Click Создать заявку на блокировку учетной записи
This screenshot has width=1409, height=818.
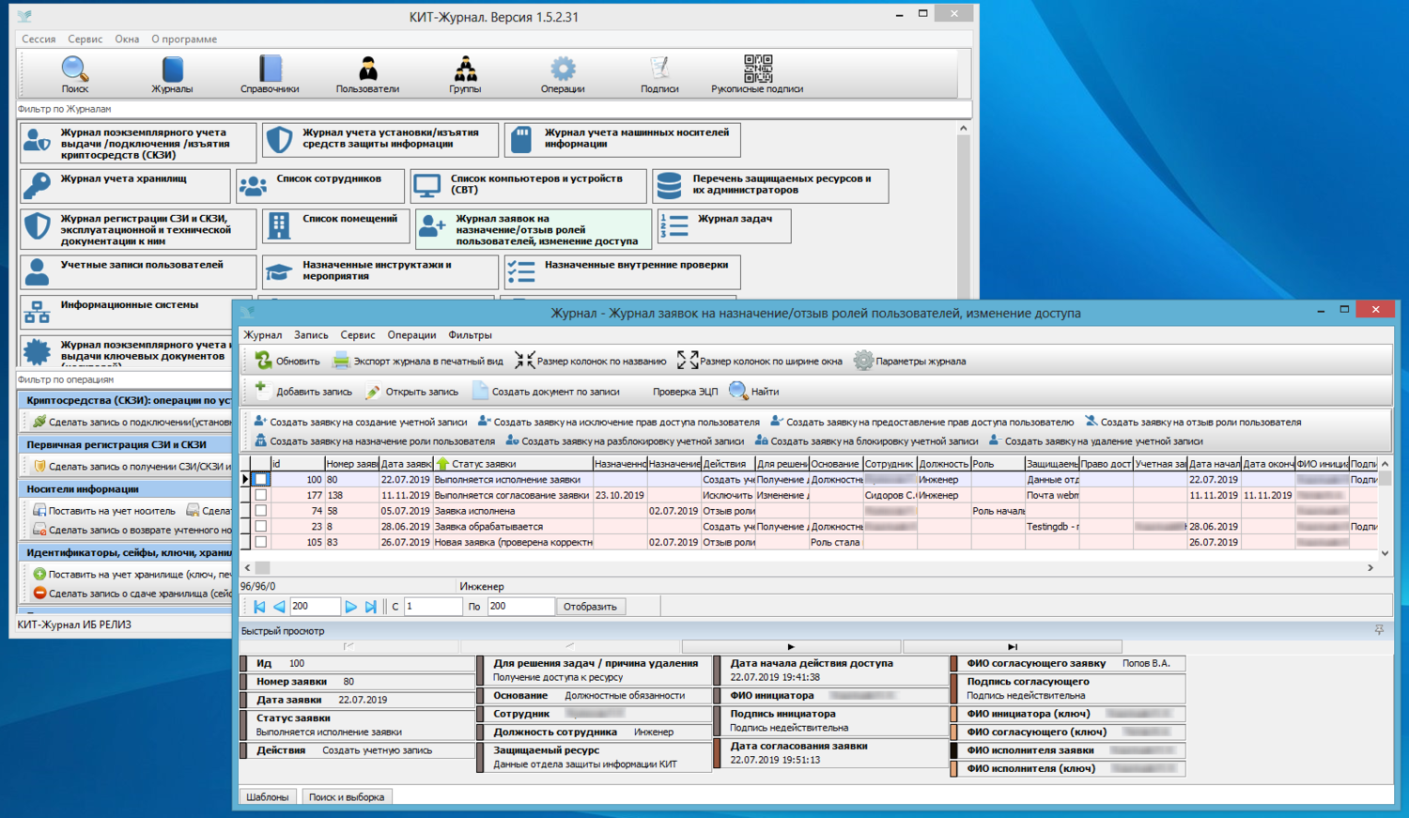[x=866, y=441]
